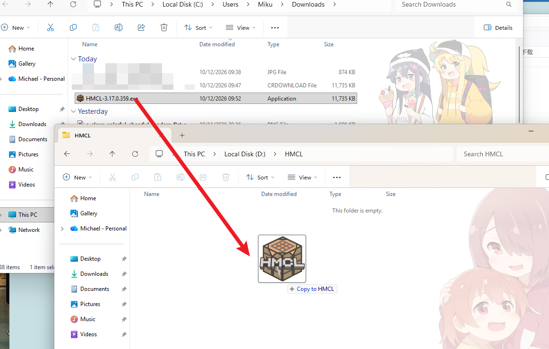This screenshot has width=549, height=349.
Task: Open View dropdown in HMCL window
Action: coord(302,178)
